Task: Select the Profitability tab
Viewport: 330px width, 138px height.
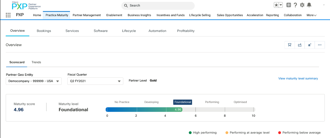Action: click(186, 31)
